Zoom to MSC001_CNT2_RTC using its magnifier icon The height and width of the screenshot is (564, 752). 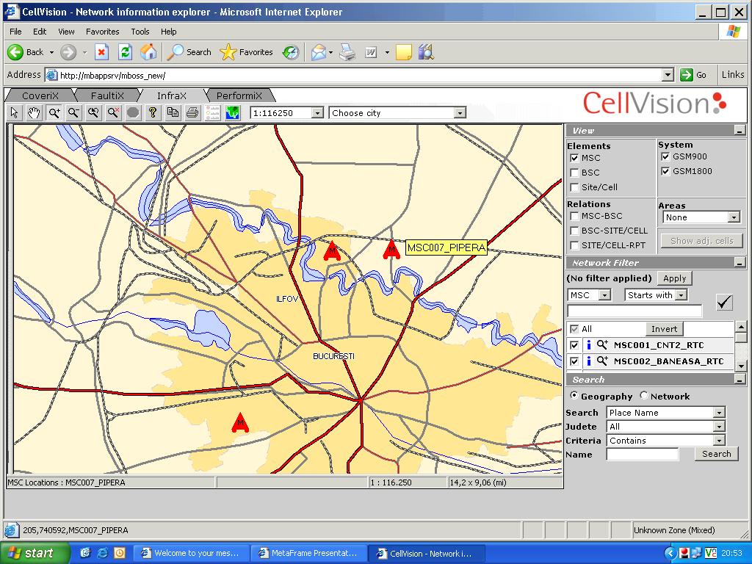pyautogui.click(x=602, y=344)
